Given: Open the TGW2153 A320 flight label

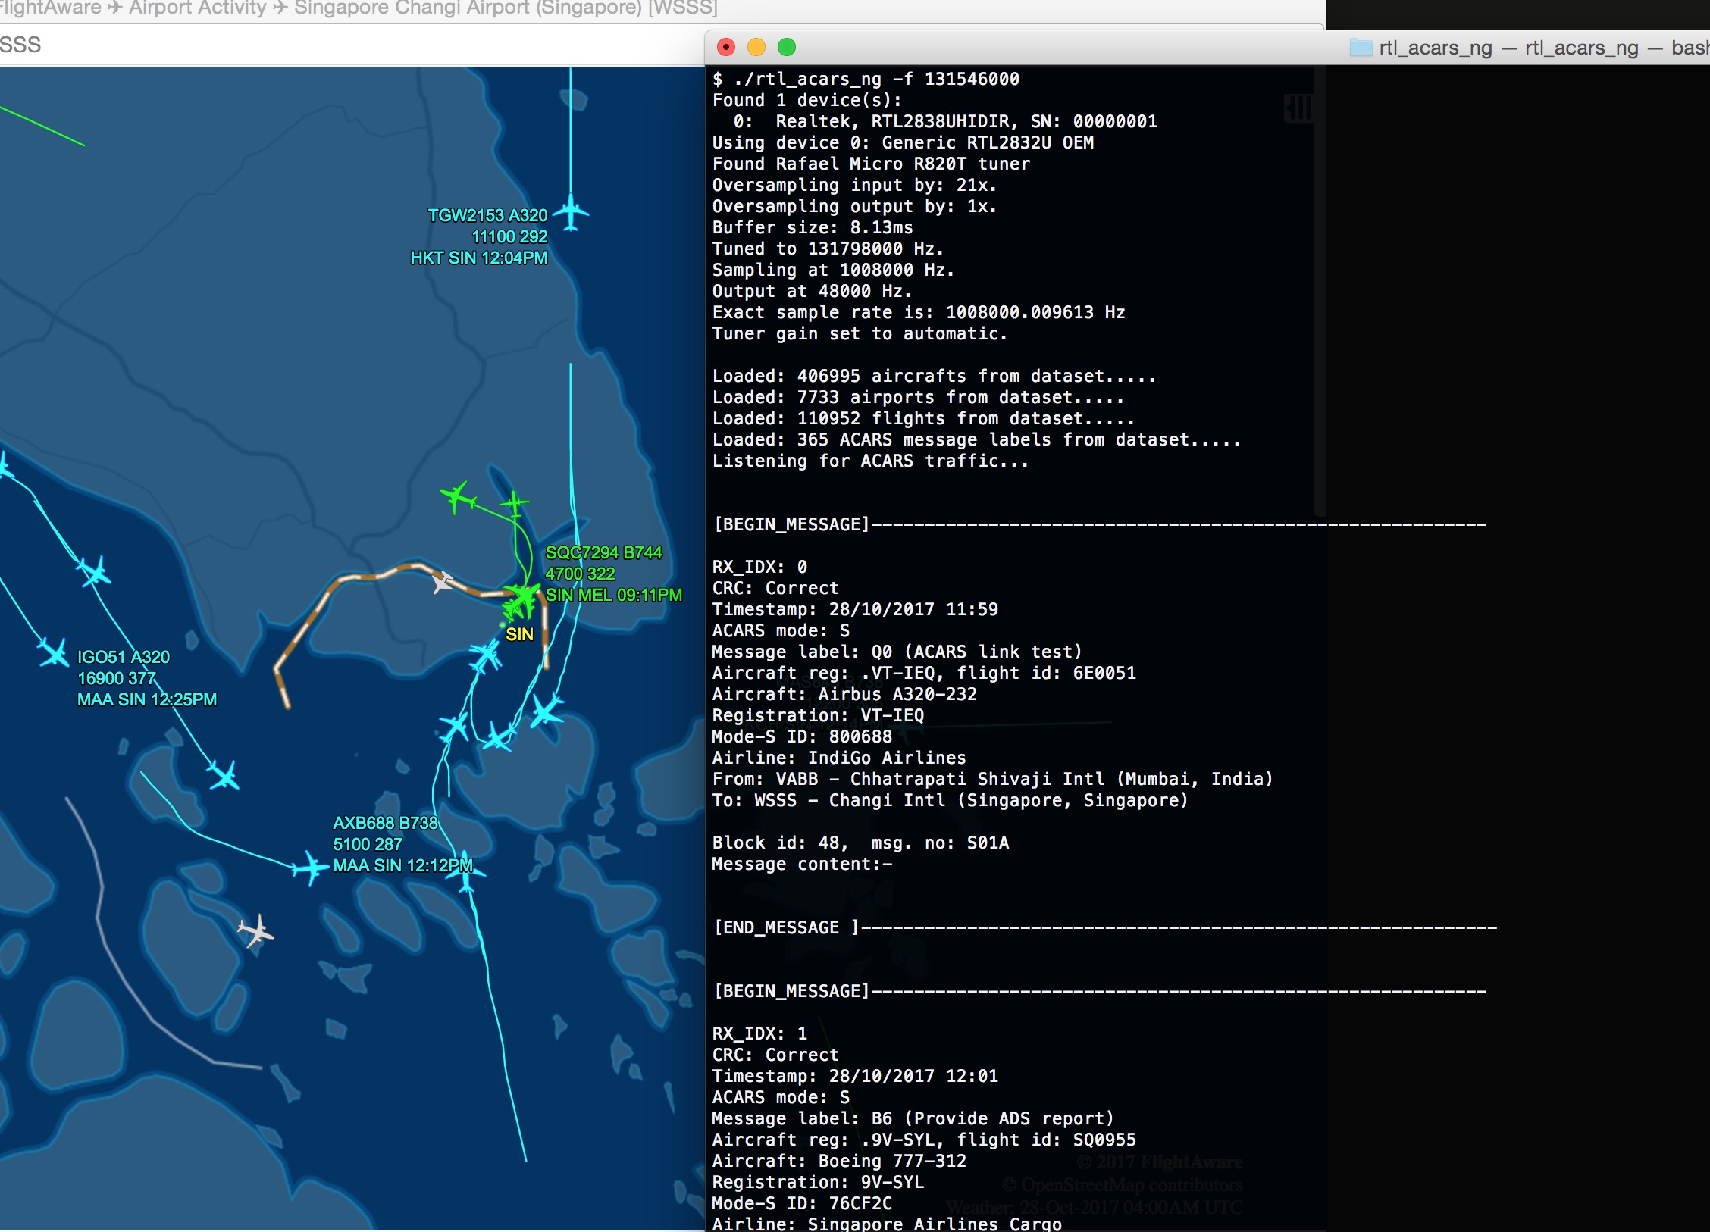Looking at the screenshot, I should (479, 236).
